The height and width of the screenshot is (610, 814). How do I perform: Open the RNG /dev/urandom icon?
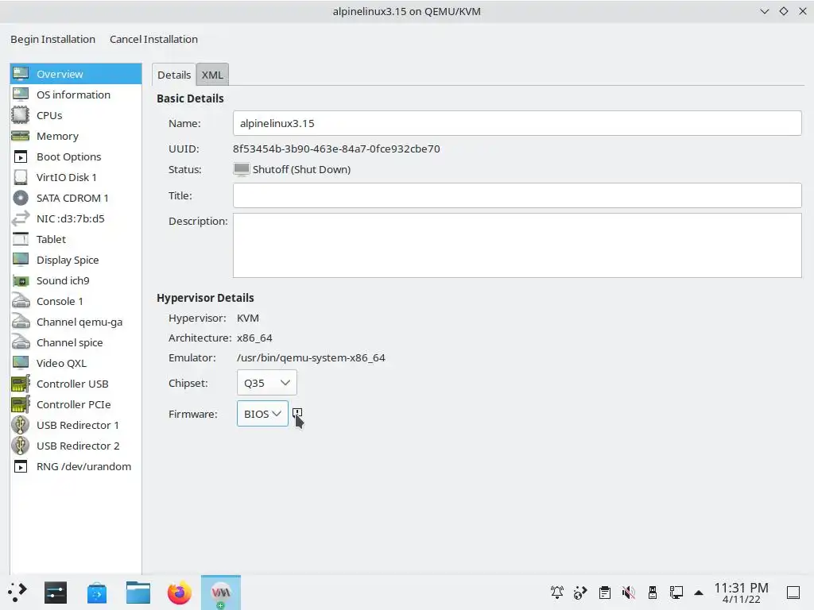point(21,467)
